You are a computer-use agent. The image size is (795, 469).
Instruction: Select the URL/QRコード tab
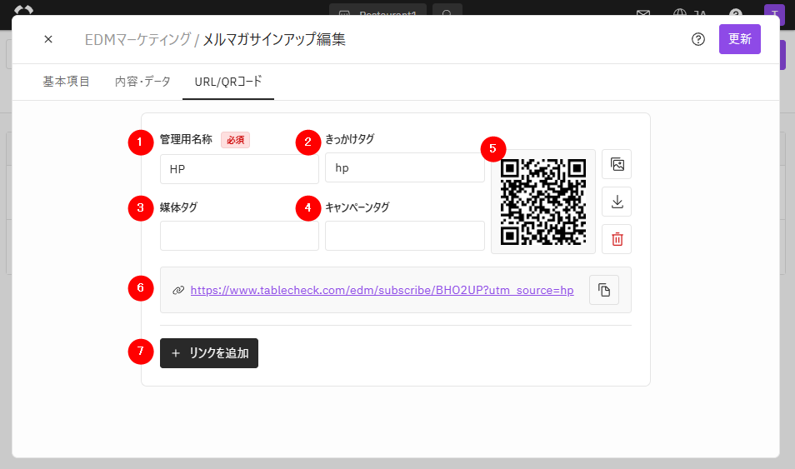228,82
